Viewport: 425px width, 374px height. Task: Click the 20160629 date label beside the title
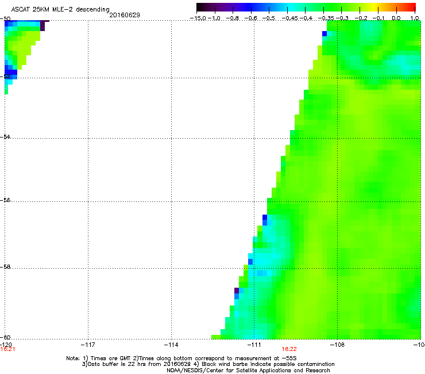point(125,15)
